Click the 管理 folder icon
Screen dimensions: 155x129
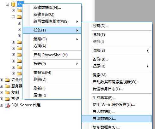(x=7, y=99)
